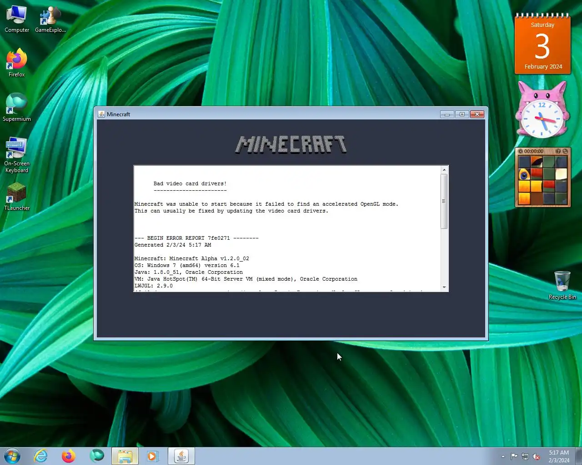The image size is (582, 465).
Task: Click the error report scrollbar up arrow
Action: [444, 170]
